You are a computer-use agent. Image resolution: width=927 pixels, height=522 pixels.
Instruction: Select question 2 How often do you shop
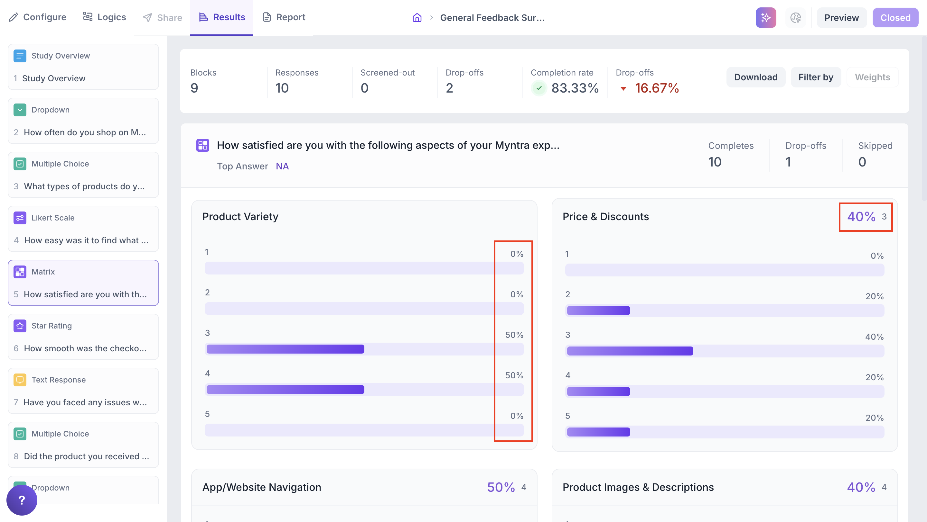coord(85,132)
